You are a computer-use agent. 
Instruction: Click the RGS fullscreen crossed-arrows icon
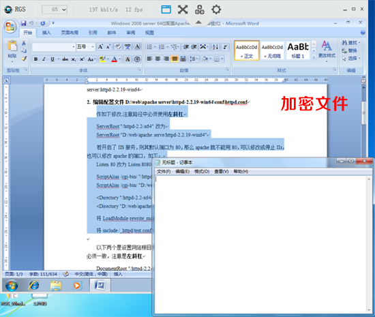(183, 10)
